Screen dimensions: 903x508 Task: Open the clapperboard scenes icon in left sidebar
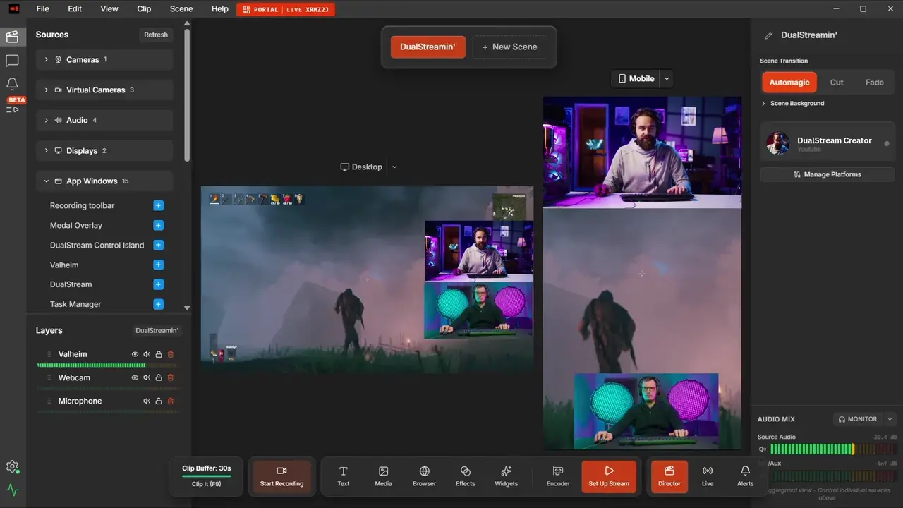coord(12,37)
